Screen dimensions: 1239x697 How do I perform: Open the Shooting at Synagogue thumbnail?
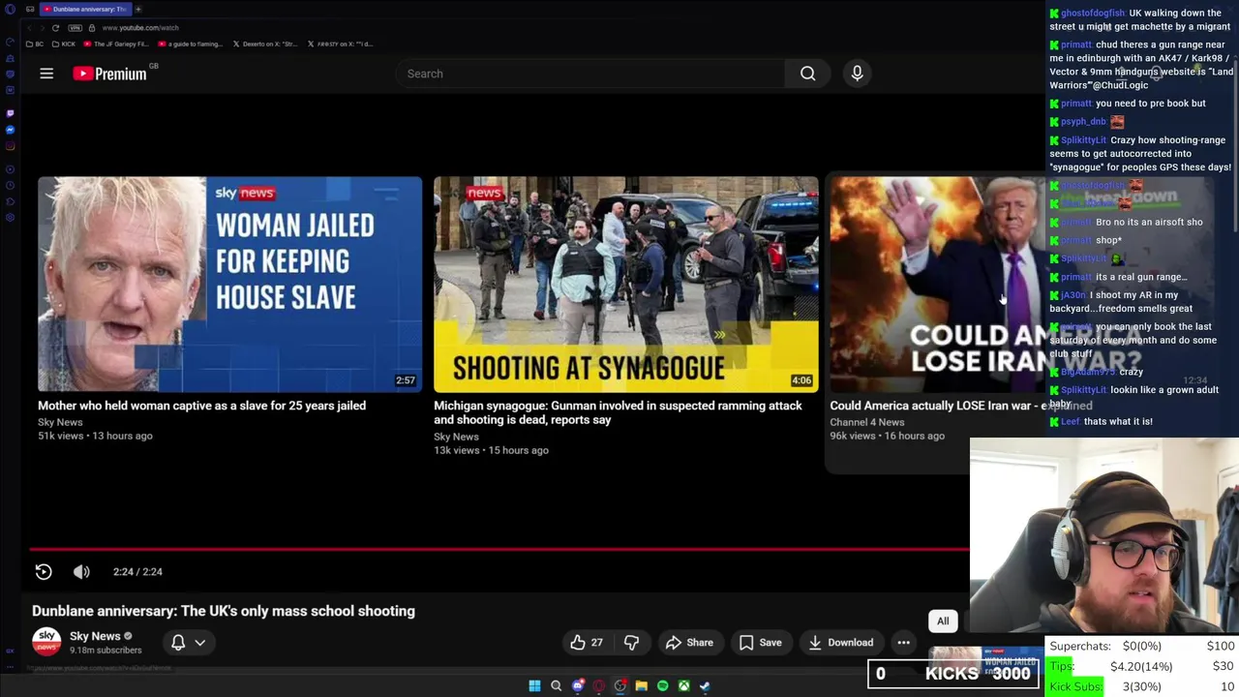tap(625, 285)
